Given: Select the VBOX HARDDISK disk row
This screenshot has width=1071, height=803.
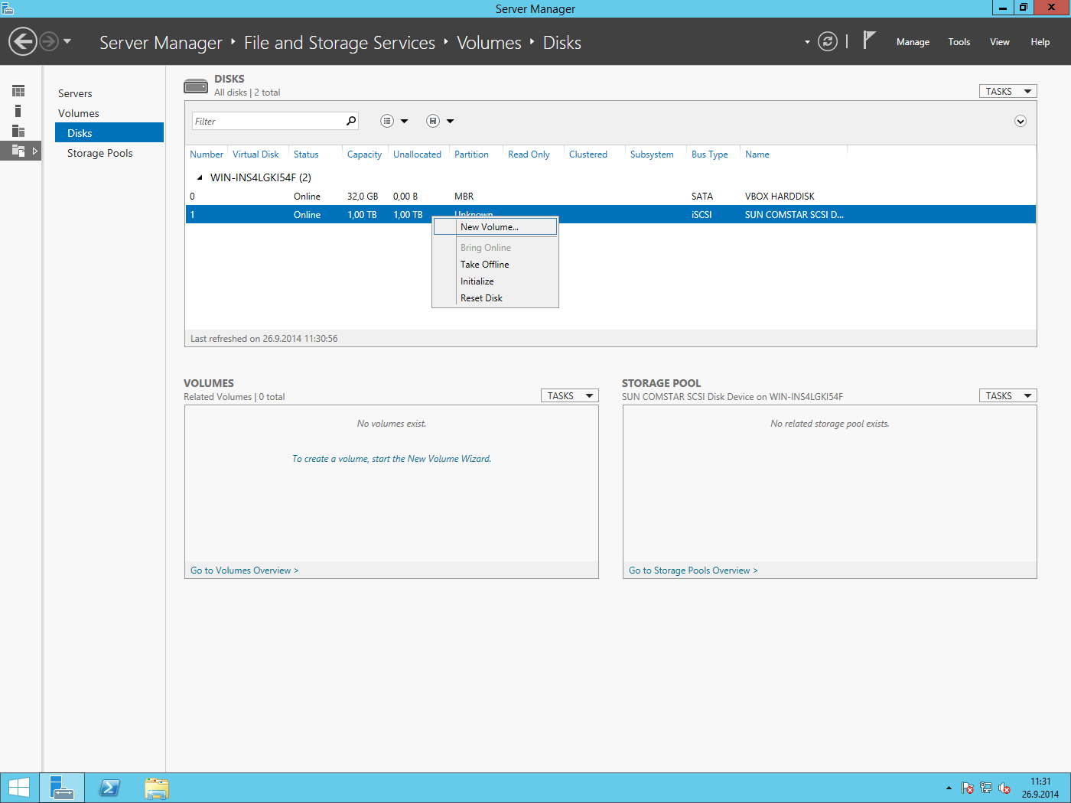Looking at the screenshot, I should (610, 197).
